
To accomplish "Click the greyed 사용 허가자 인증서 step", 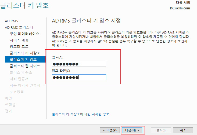I will click(25, 85).
